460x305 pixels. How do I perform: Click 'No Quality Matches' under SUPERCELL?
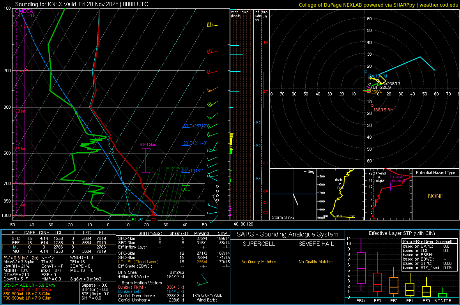[x=259, y=262]
